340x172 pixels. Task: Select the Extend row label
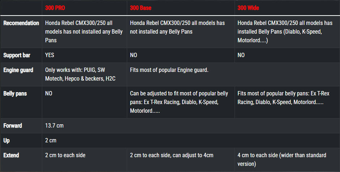point(11,155)
